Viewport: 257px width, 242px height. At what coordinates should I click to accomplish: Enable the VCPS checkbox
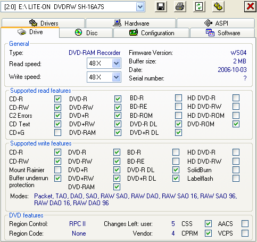point(245,233)
